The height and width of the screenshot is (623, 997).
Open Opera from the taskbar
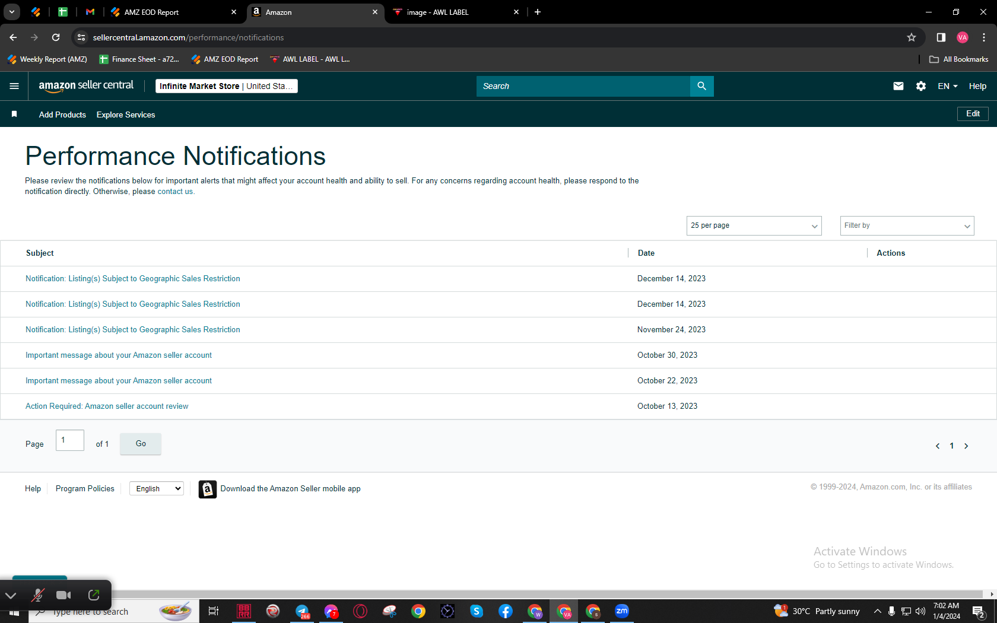point(360,611)
